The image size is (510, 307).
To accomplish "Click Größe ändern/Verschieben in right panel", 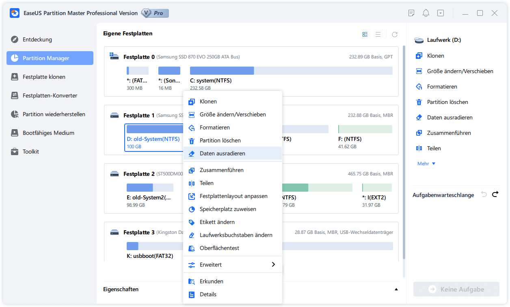I will (454, 71).
